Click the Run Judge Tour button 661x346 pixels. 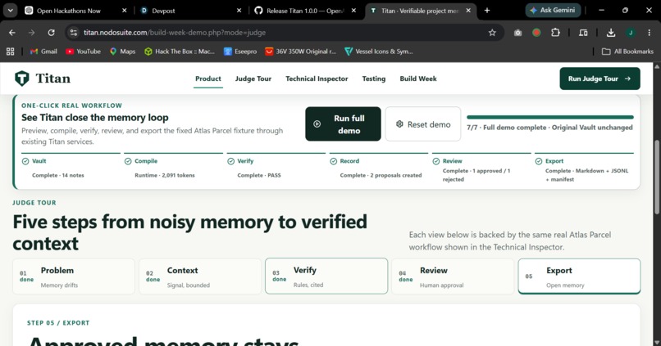(x=599, y=79)
